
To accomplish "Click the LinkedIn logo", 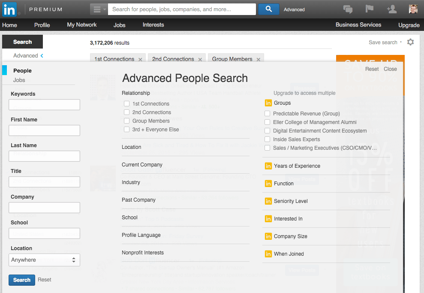I will tap(9, 9).
